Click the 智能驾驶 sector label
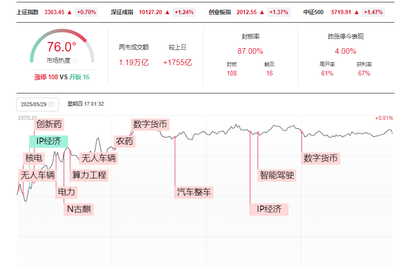This screenshot has height=268, width=402. (277, 175)
